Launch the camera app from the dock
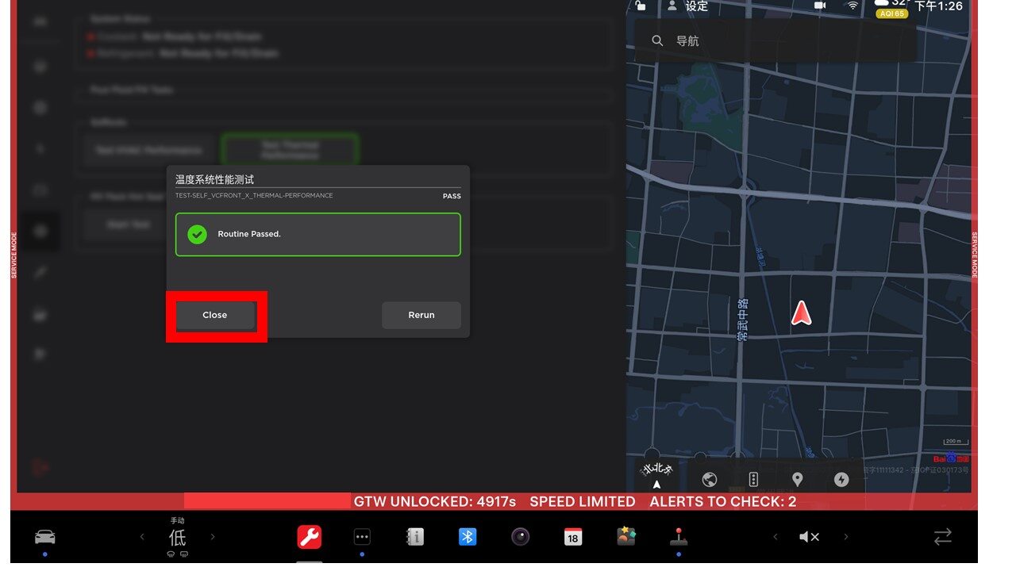This screenshot has width=1016, height=571. [x=520, y=537]
